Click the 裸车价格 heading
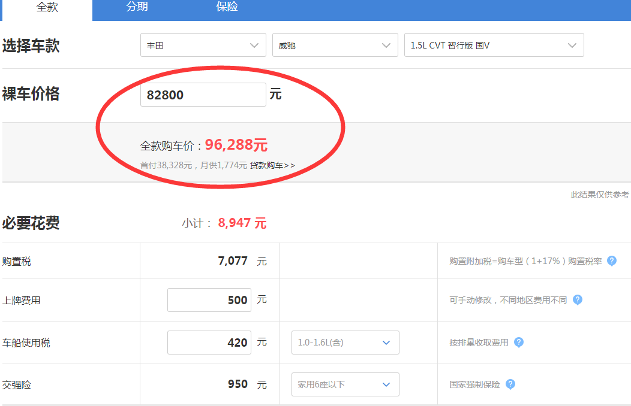Image resolution: width=631 pixels, height=406 pixels. tap(31, 94)
